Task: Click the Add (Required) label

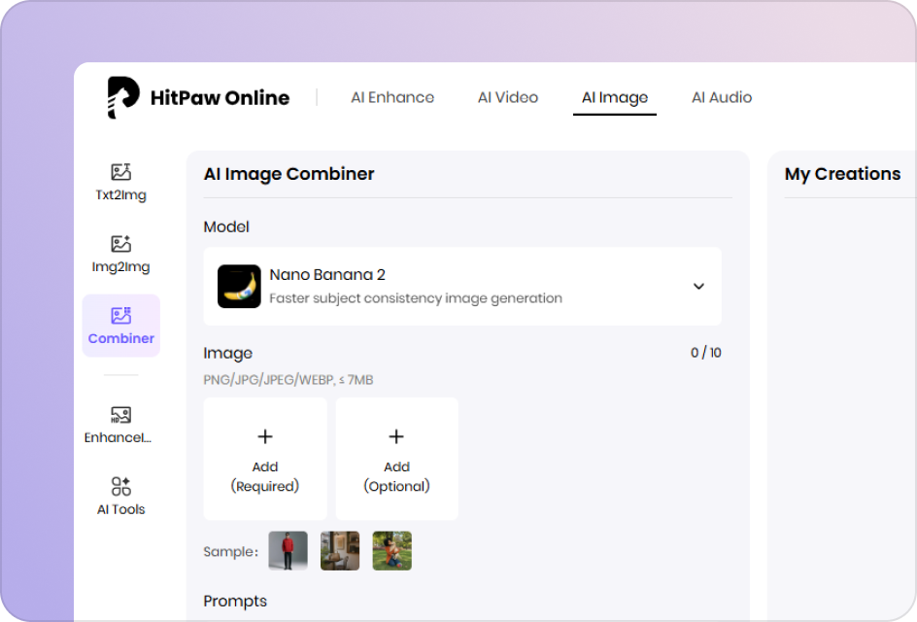Action: [x=265, y=476]
